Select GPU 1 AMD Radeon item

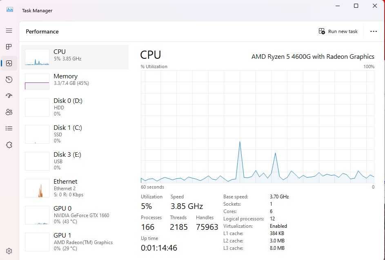click(75, 242)
